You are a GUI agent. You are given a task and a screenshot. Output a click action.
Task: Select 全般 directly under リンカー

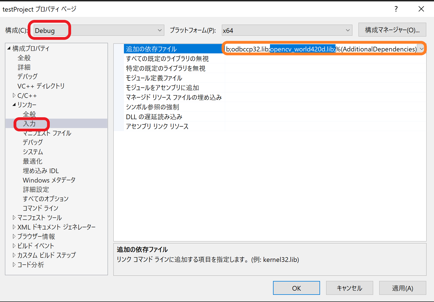[29, 114]
